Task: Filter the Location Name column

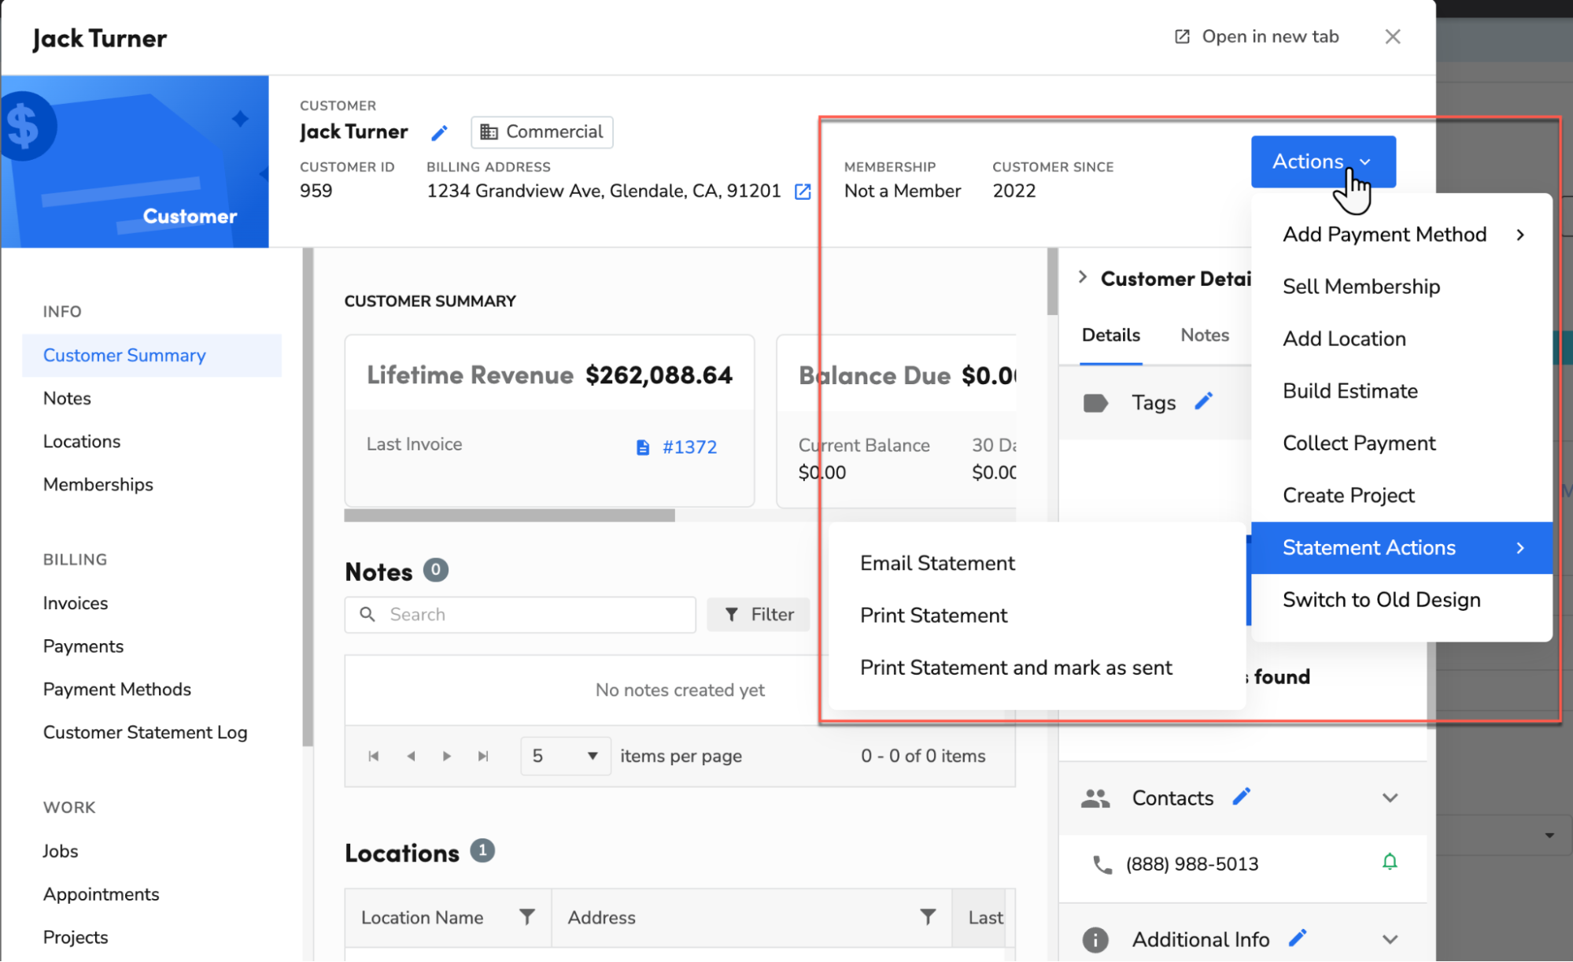Action: coord(527,916)
